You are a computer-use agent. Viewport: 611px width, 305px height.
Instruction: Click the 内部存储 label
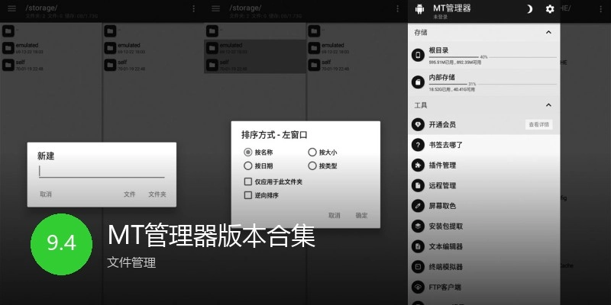tap(442, 78)
